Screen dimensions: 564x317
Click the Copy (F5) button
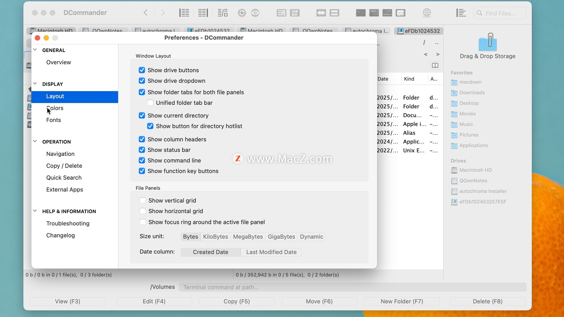pyautogui.click(x=237, y=301)
